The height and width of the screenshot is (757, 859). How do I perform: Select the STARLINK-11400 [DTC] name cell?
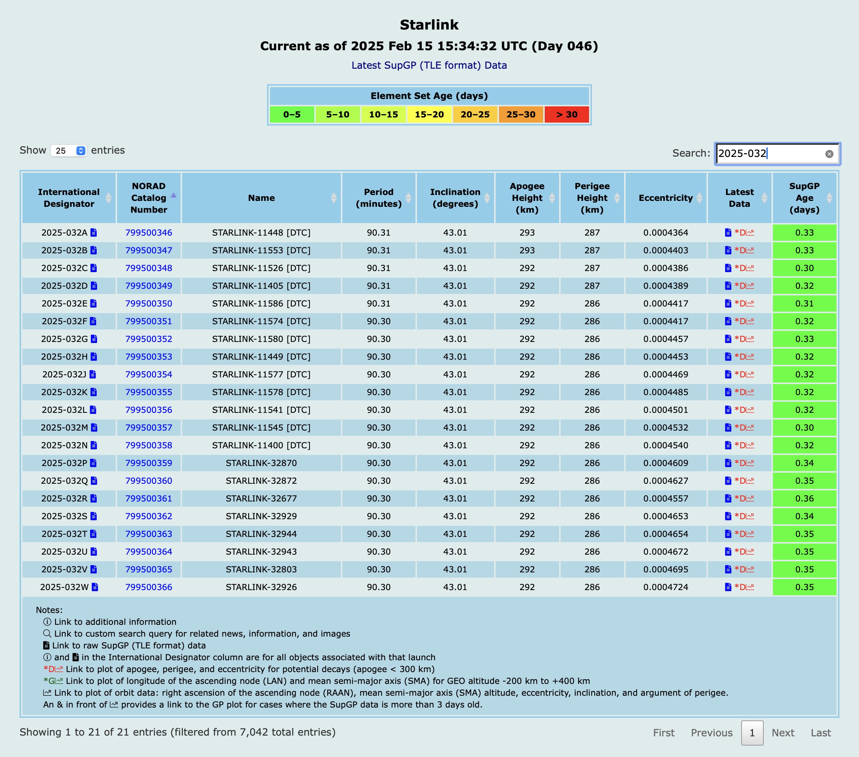(261, 445)
